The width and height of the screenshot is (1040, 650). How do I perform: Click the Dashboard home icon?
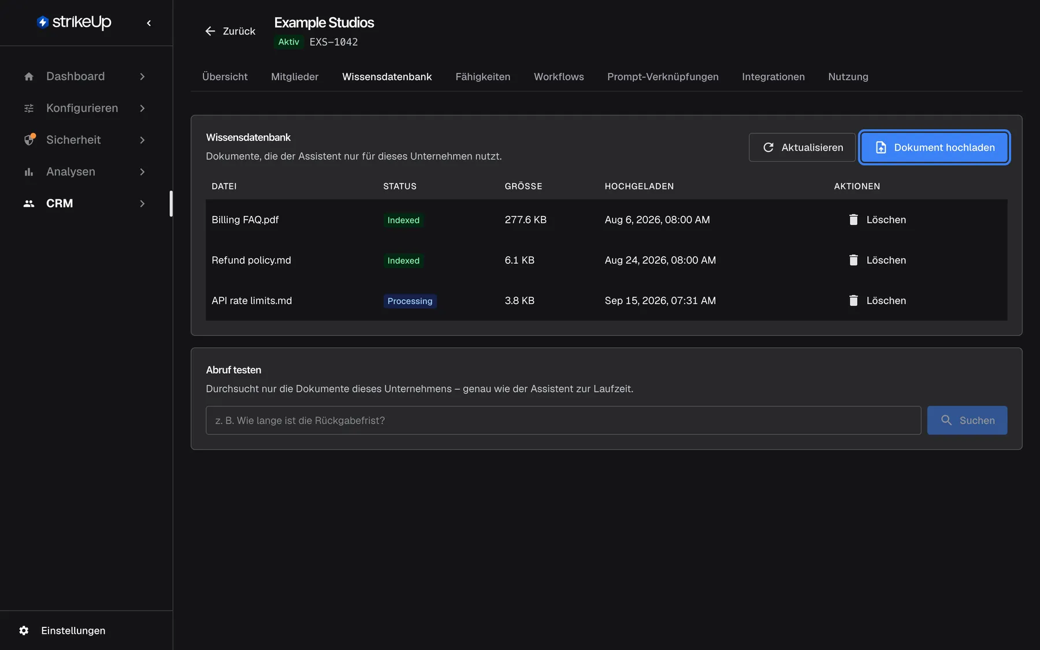pos(29,76)
